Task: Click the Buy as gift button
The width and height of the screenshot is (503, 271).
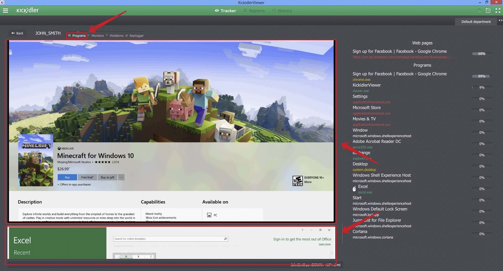Action: (107, 177)
